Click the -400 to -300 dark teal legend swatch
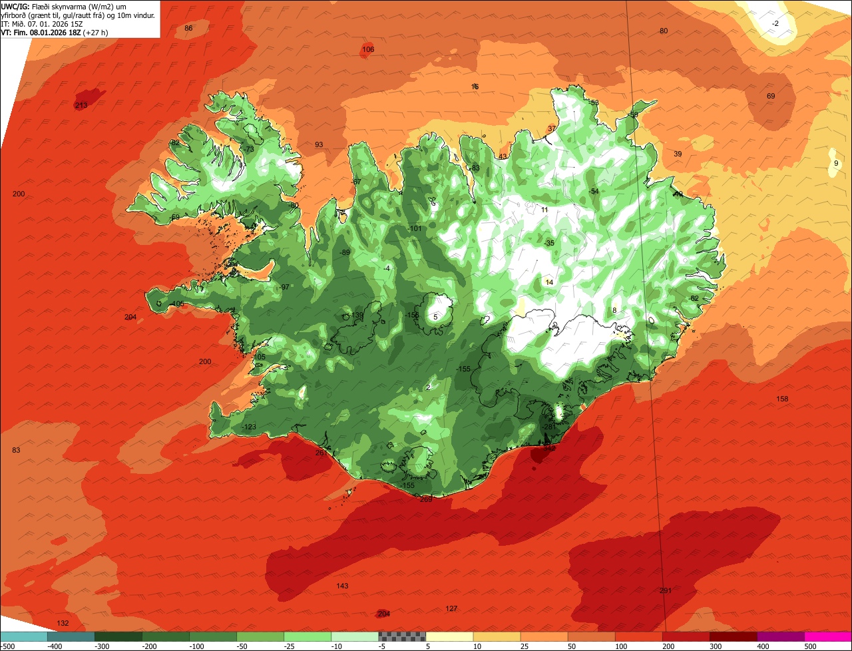Image resolution: width=852 pixels, height=651 pixels. pos(71,636)
